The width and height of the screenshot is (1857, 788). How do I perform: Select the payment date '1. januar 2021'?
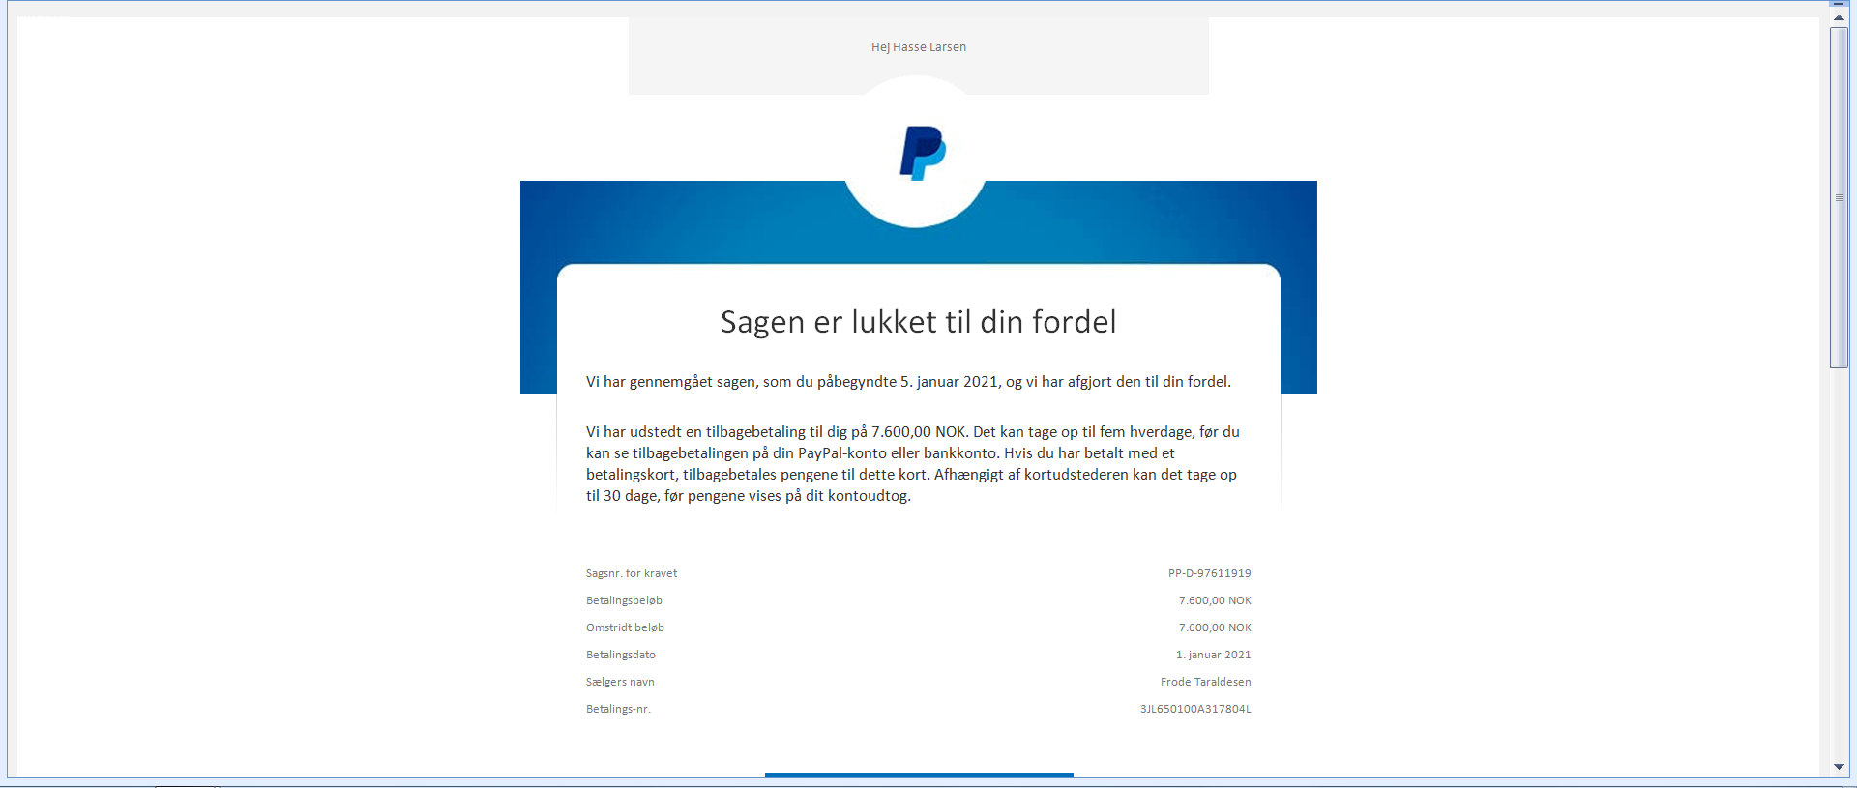[1214, 655]
